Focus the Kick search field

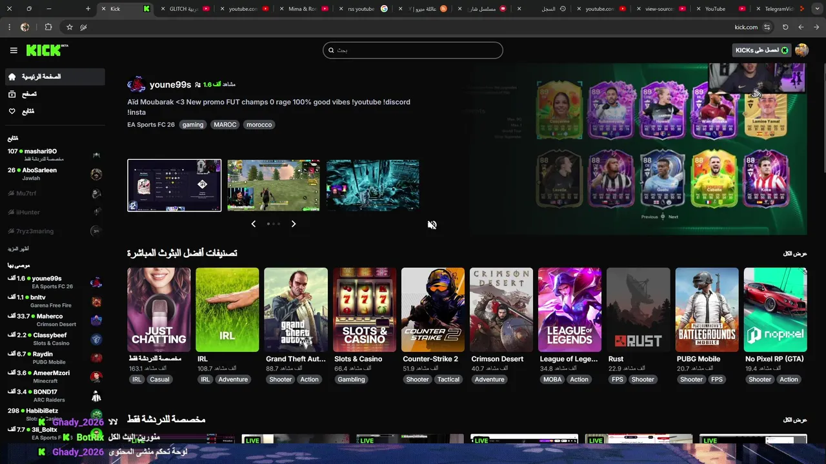tap(413, 50)
